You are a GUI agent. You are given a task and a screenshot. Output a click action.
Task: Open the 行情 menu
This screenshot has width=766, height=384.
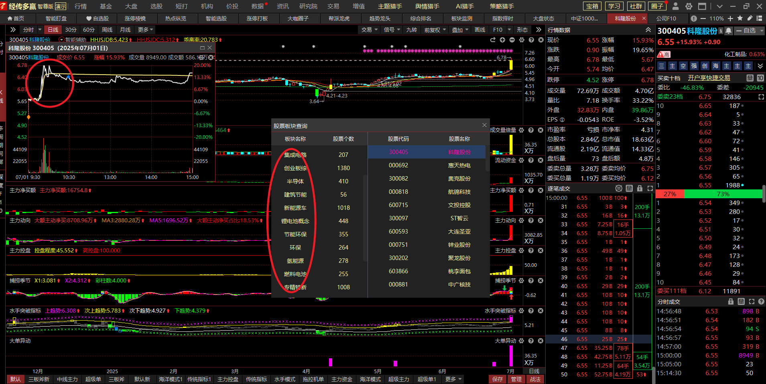81,6
